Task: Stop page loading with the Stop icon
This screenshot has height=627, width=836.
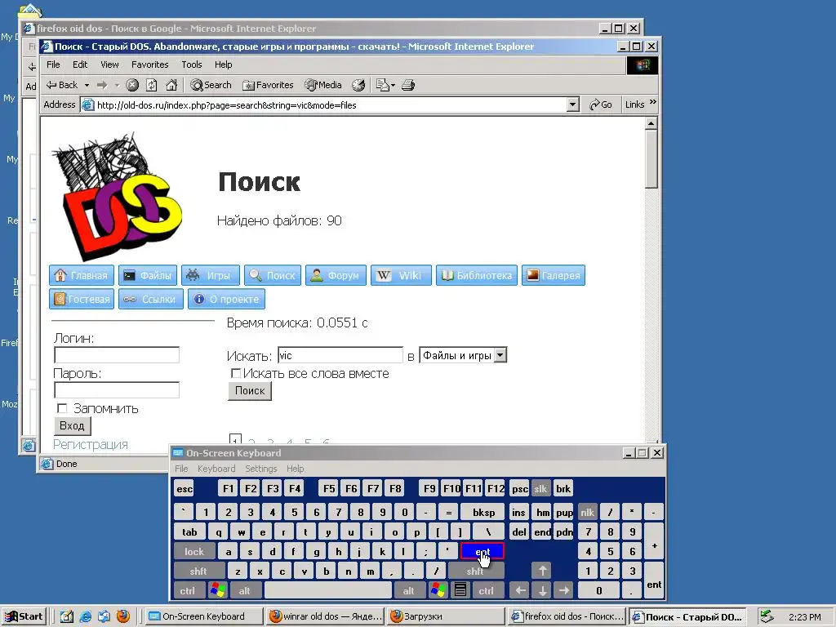Action: point(132,85)
